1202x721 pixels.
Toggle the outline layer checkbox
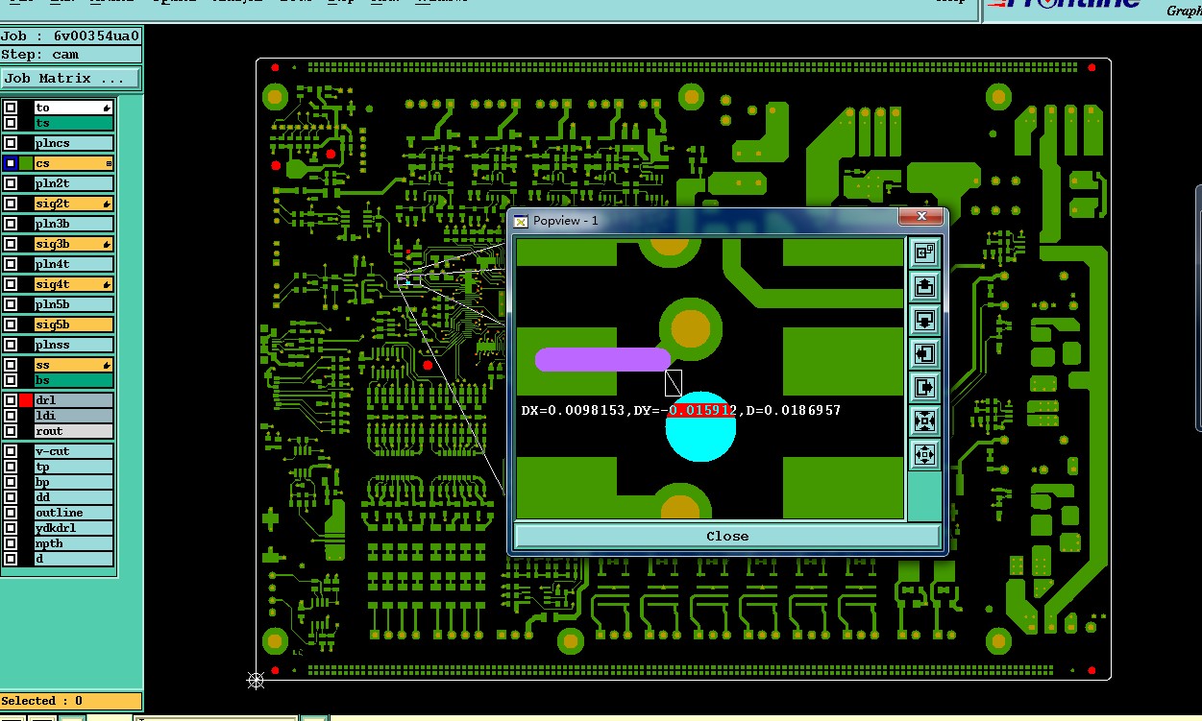[x=11, y=513]
